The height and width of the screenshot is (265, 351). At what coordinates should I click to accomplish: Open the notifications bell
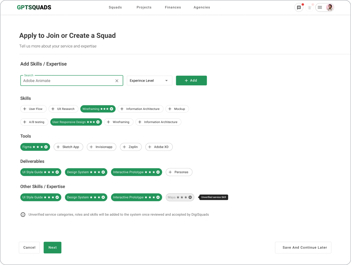click(310, 8)
